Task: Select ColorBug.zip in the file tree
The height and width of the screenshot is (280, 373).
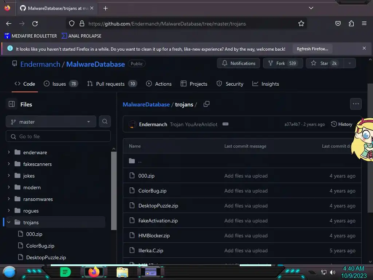Action: click(x=40, y=246)
